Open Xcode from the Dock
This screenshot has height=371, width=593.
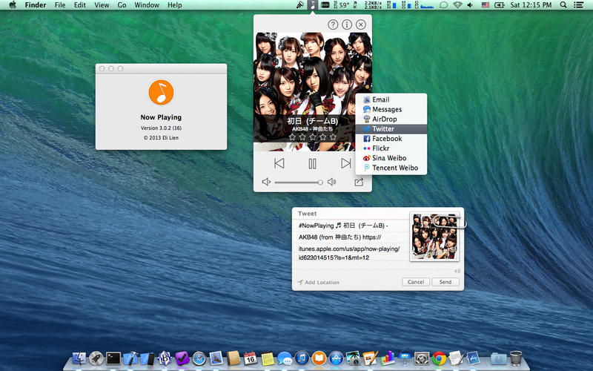130,358
